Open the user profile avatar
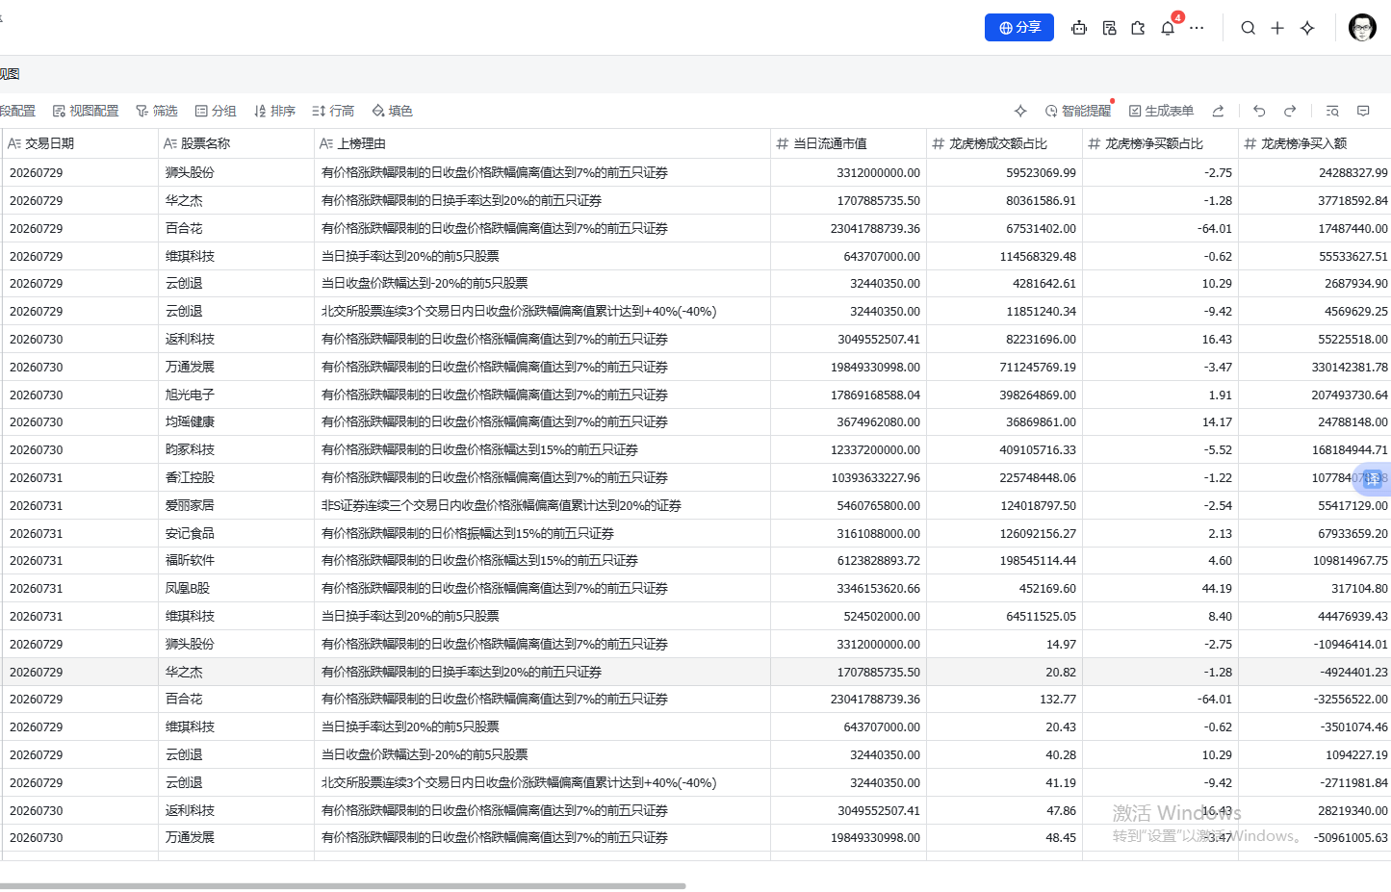This screenshot has height=892, width=1391. point(1362,28)
